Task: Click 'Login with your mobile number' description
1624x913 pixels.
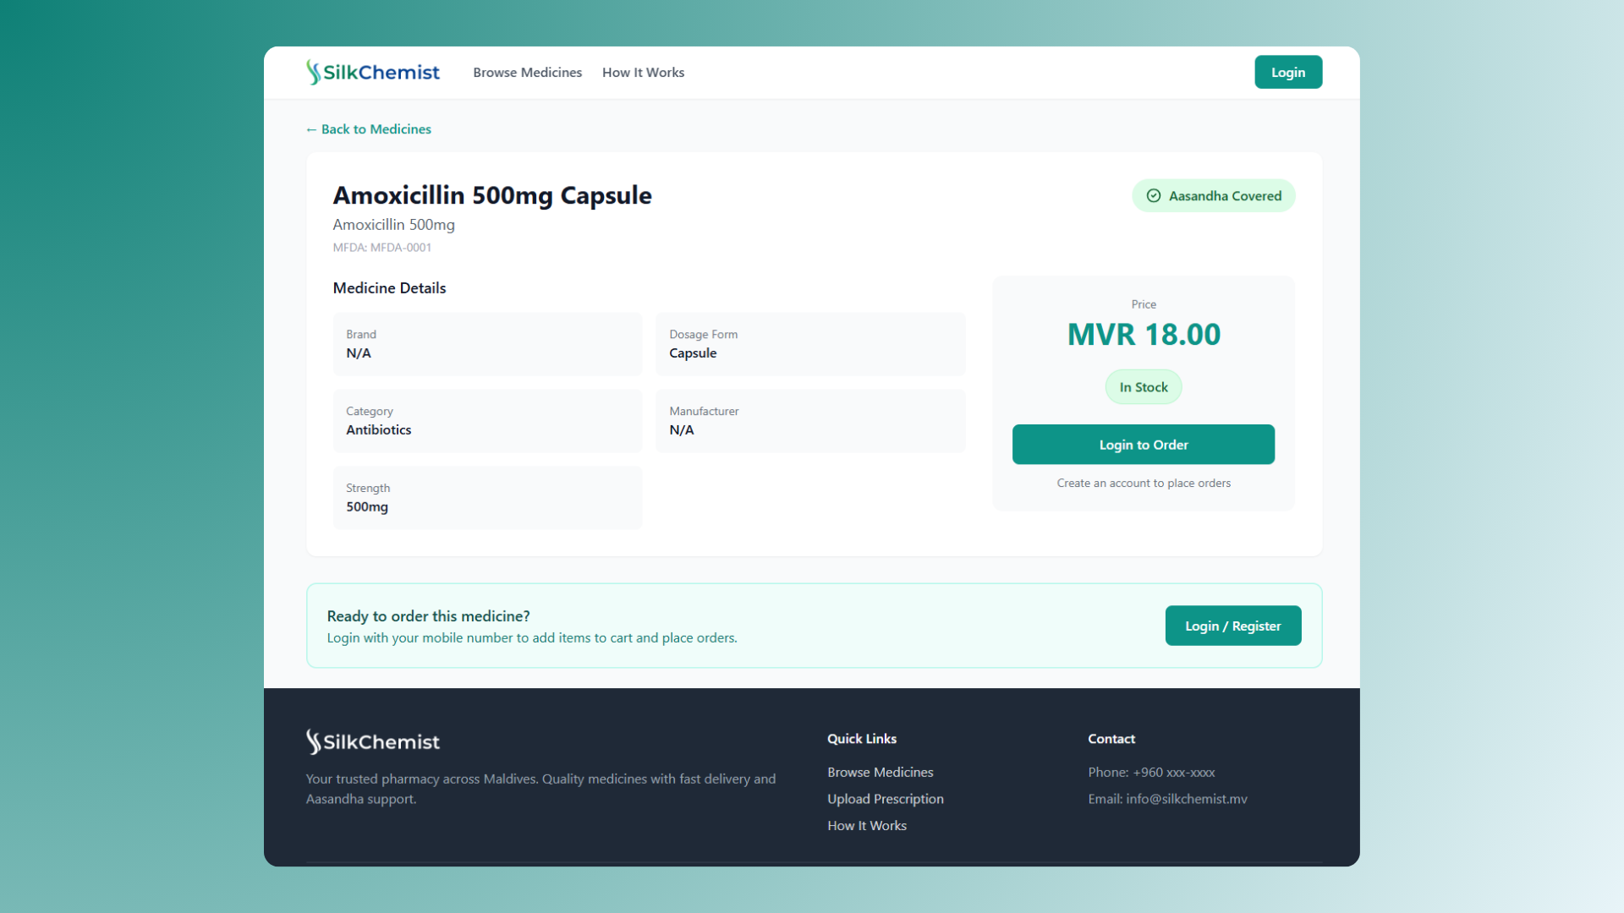Action: tap(531, 638)
